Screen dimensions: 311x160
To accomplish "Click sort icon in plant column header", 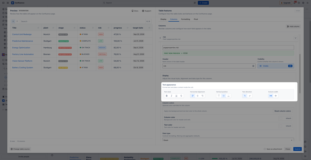I will pyautogui.click(x=53, y=28).
